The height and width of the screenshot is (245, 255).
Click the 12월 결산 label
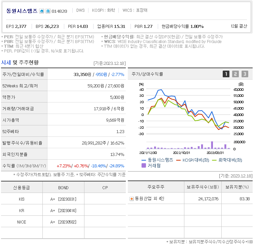tap(239, 26)
